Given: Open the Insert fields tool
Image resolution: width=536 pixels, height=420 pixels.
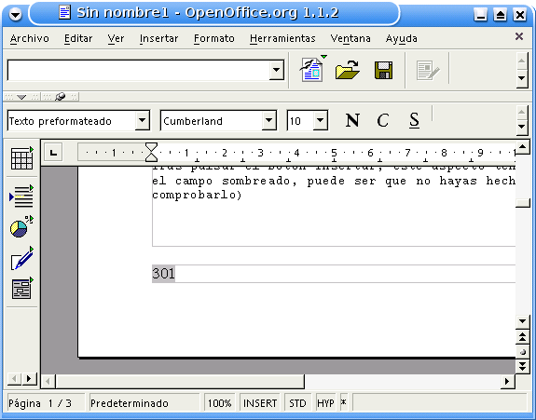Looking at the screenshot, I should pos(21,196).
